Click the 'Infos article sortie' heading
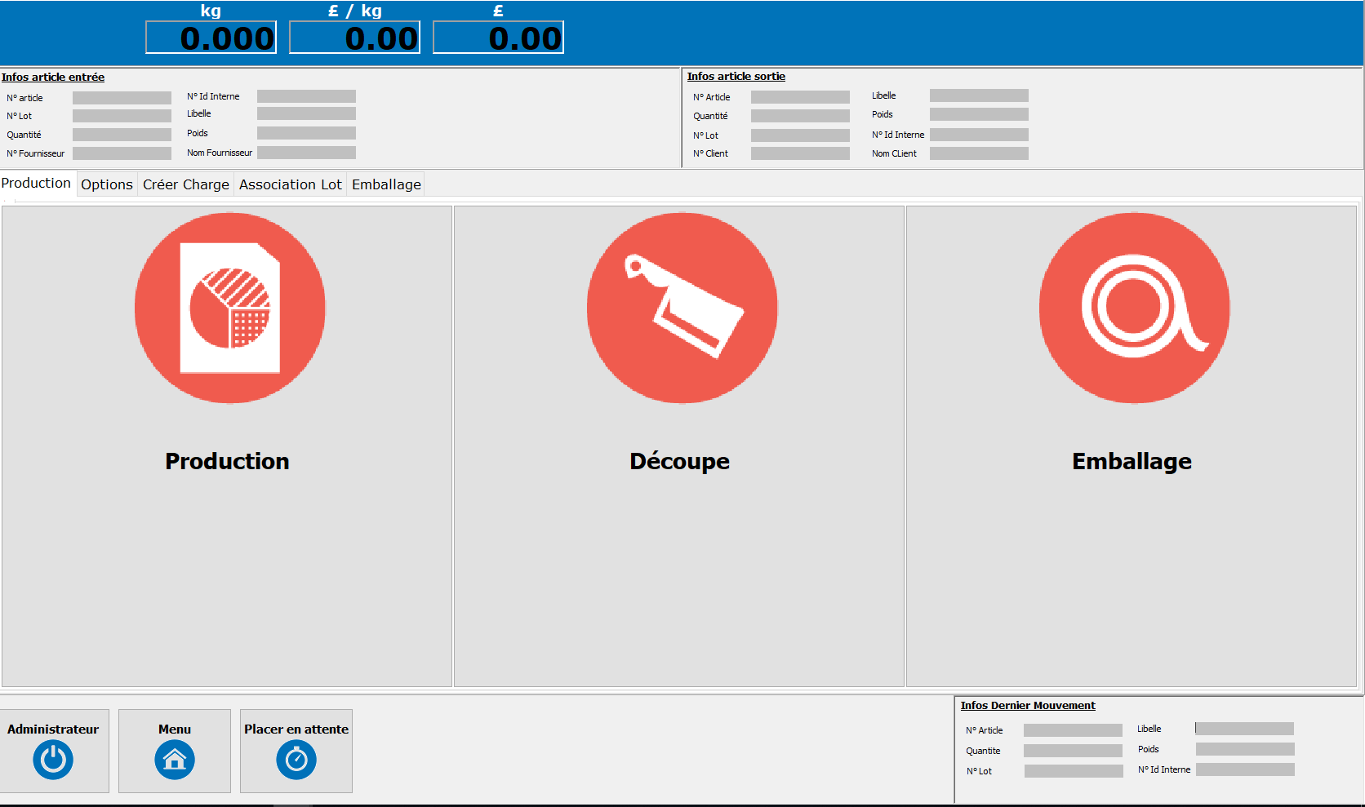The width and height of the screenshot is (1365, 807). [736, 77]
